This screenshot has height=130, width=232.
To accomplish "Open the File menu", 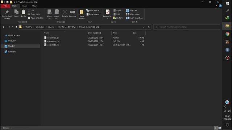I will [5, 6].
